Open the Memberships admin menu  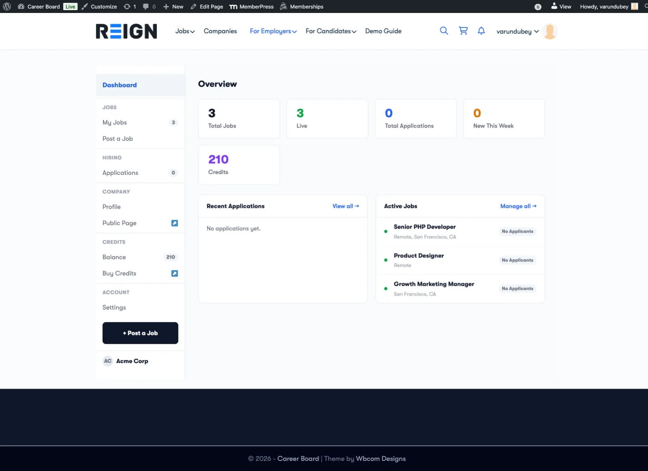(x=302, y=6)
